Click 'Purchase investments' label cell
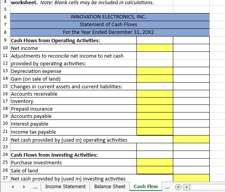Viewport: 225px width, 192px height. (x=74, y=162)
